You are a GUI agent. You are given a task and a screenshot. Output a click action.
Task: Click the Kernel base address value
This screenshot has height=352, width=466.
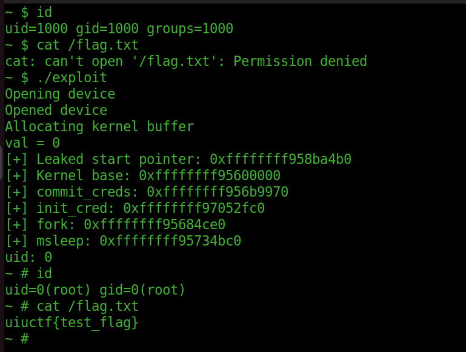(210, 175)
